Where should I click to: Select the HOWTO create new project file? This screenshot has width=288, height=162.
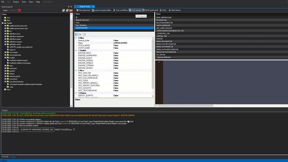(21, 47)
